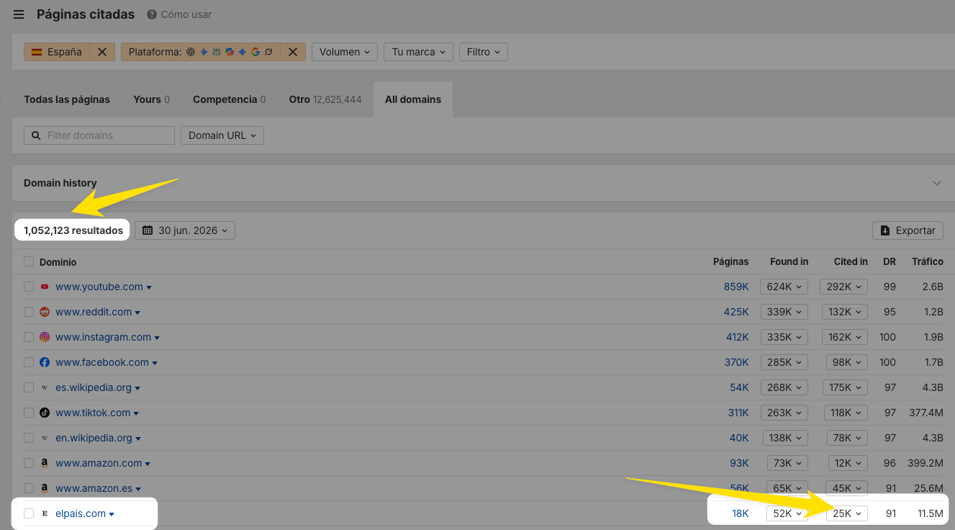Check the www.instagram.com row checkbox
Image resolution: width=955 pixels, height=530 pixels.
pos(29,337)
